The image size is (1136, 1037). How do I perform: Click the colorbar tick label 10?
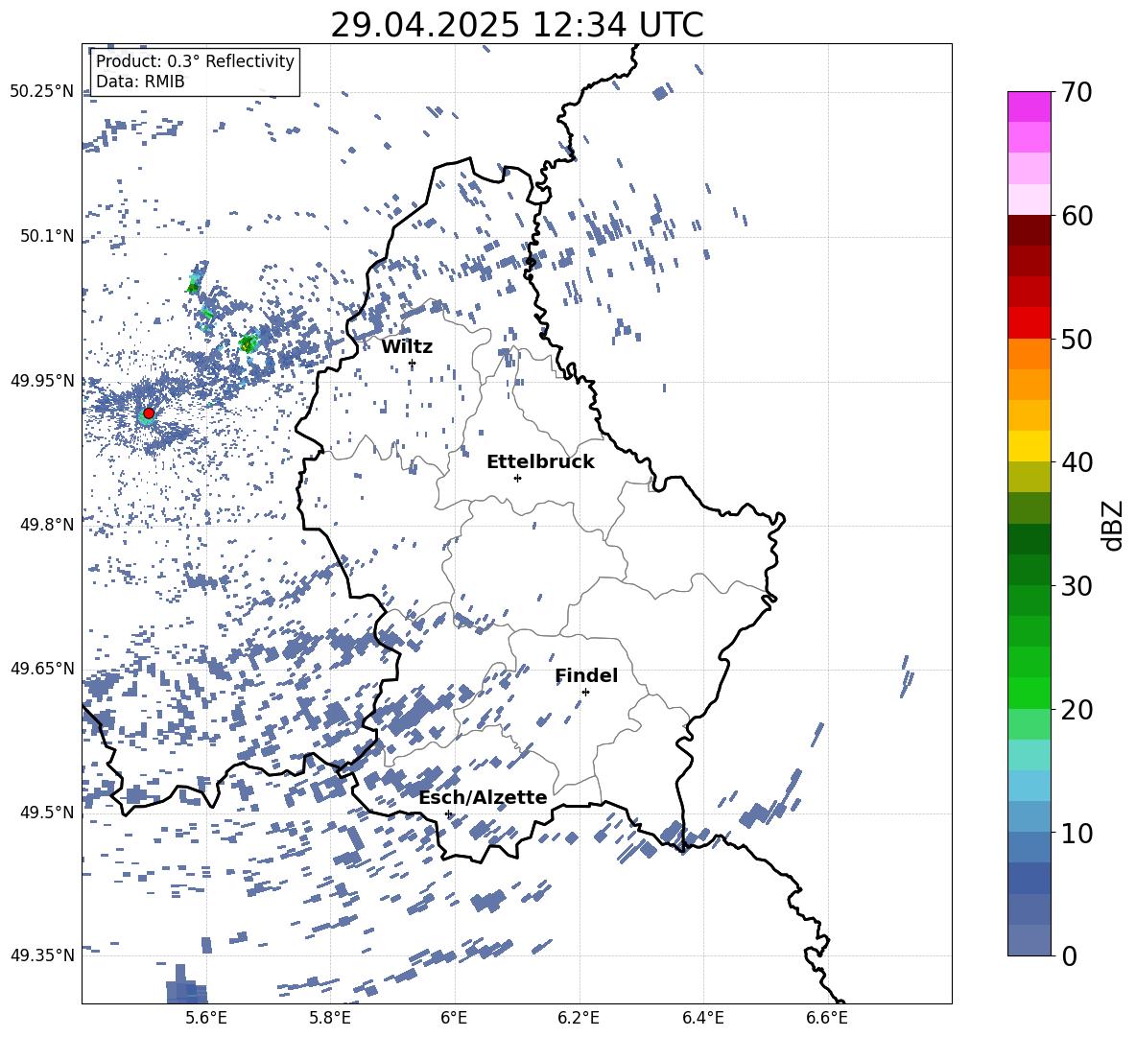1077,833
